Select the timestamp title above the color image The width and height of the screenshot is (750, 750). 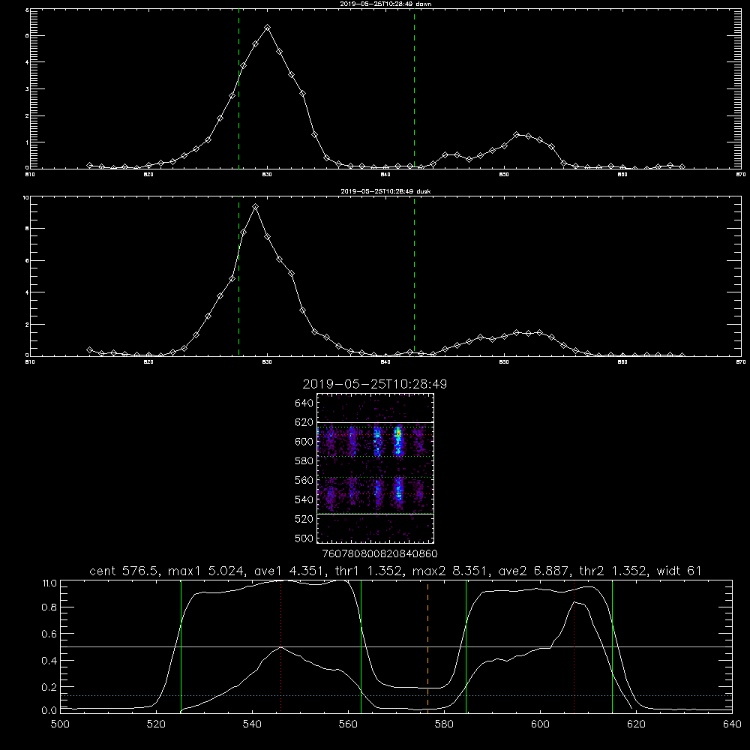coord(374,384)
